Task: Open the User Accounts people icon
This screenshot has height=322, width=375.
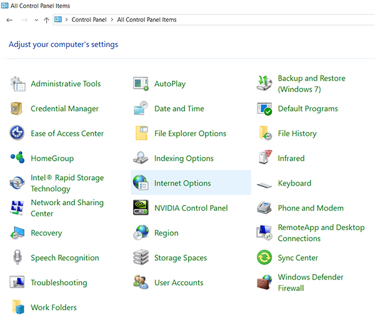Action: 141,282
